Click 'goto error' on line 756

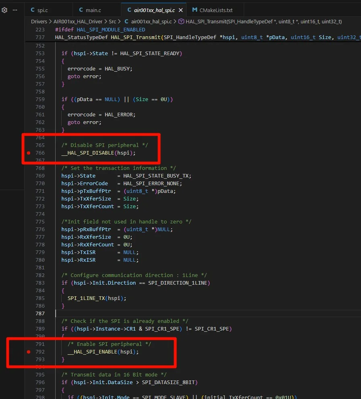(84, 76)
